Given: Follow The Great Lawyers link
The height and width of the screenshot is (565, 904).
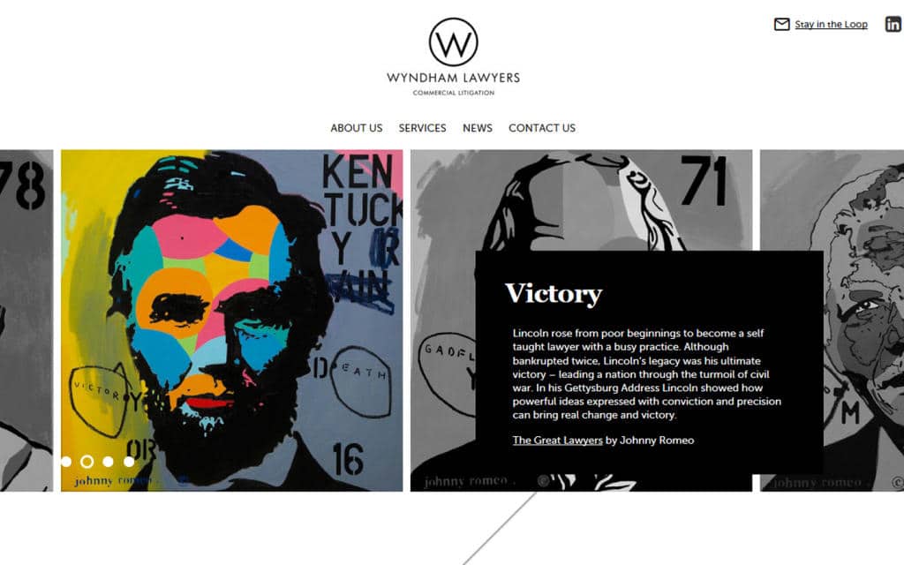Looking at the screenshot, I should pyautogui.click(x=558, y=441).
